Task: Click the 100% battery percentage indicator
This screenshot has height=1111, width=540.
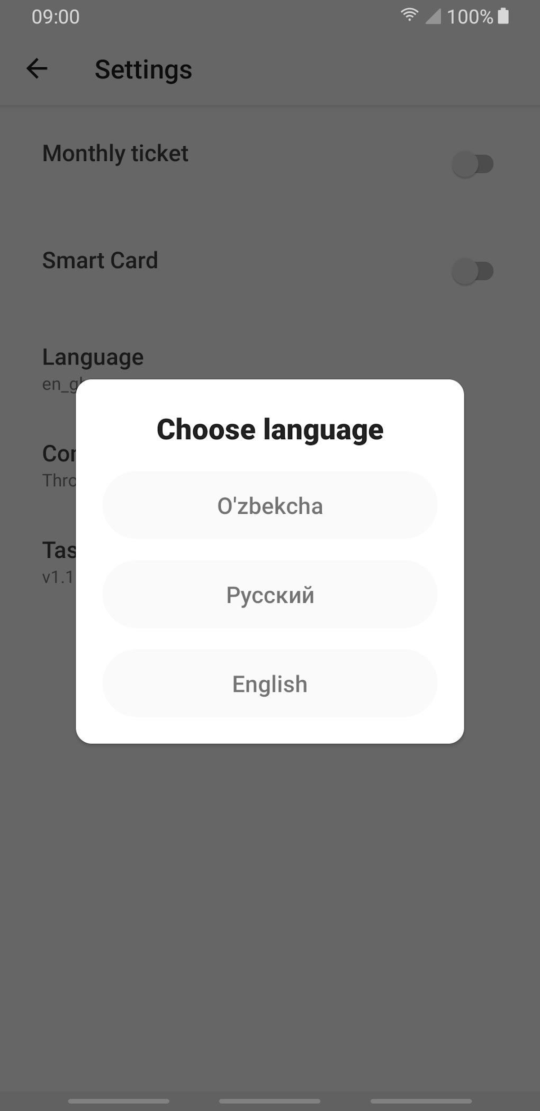Action: click(x=473, y=16)
